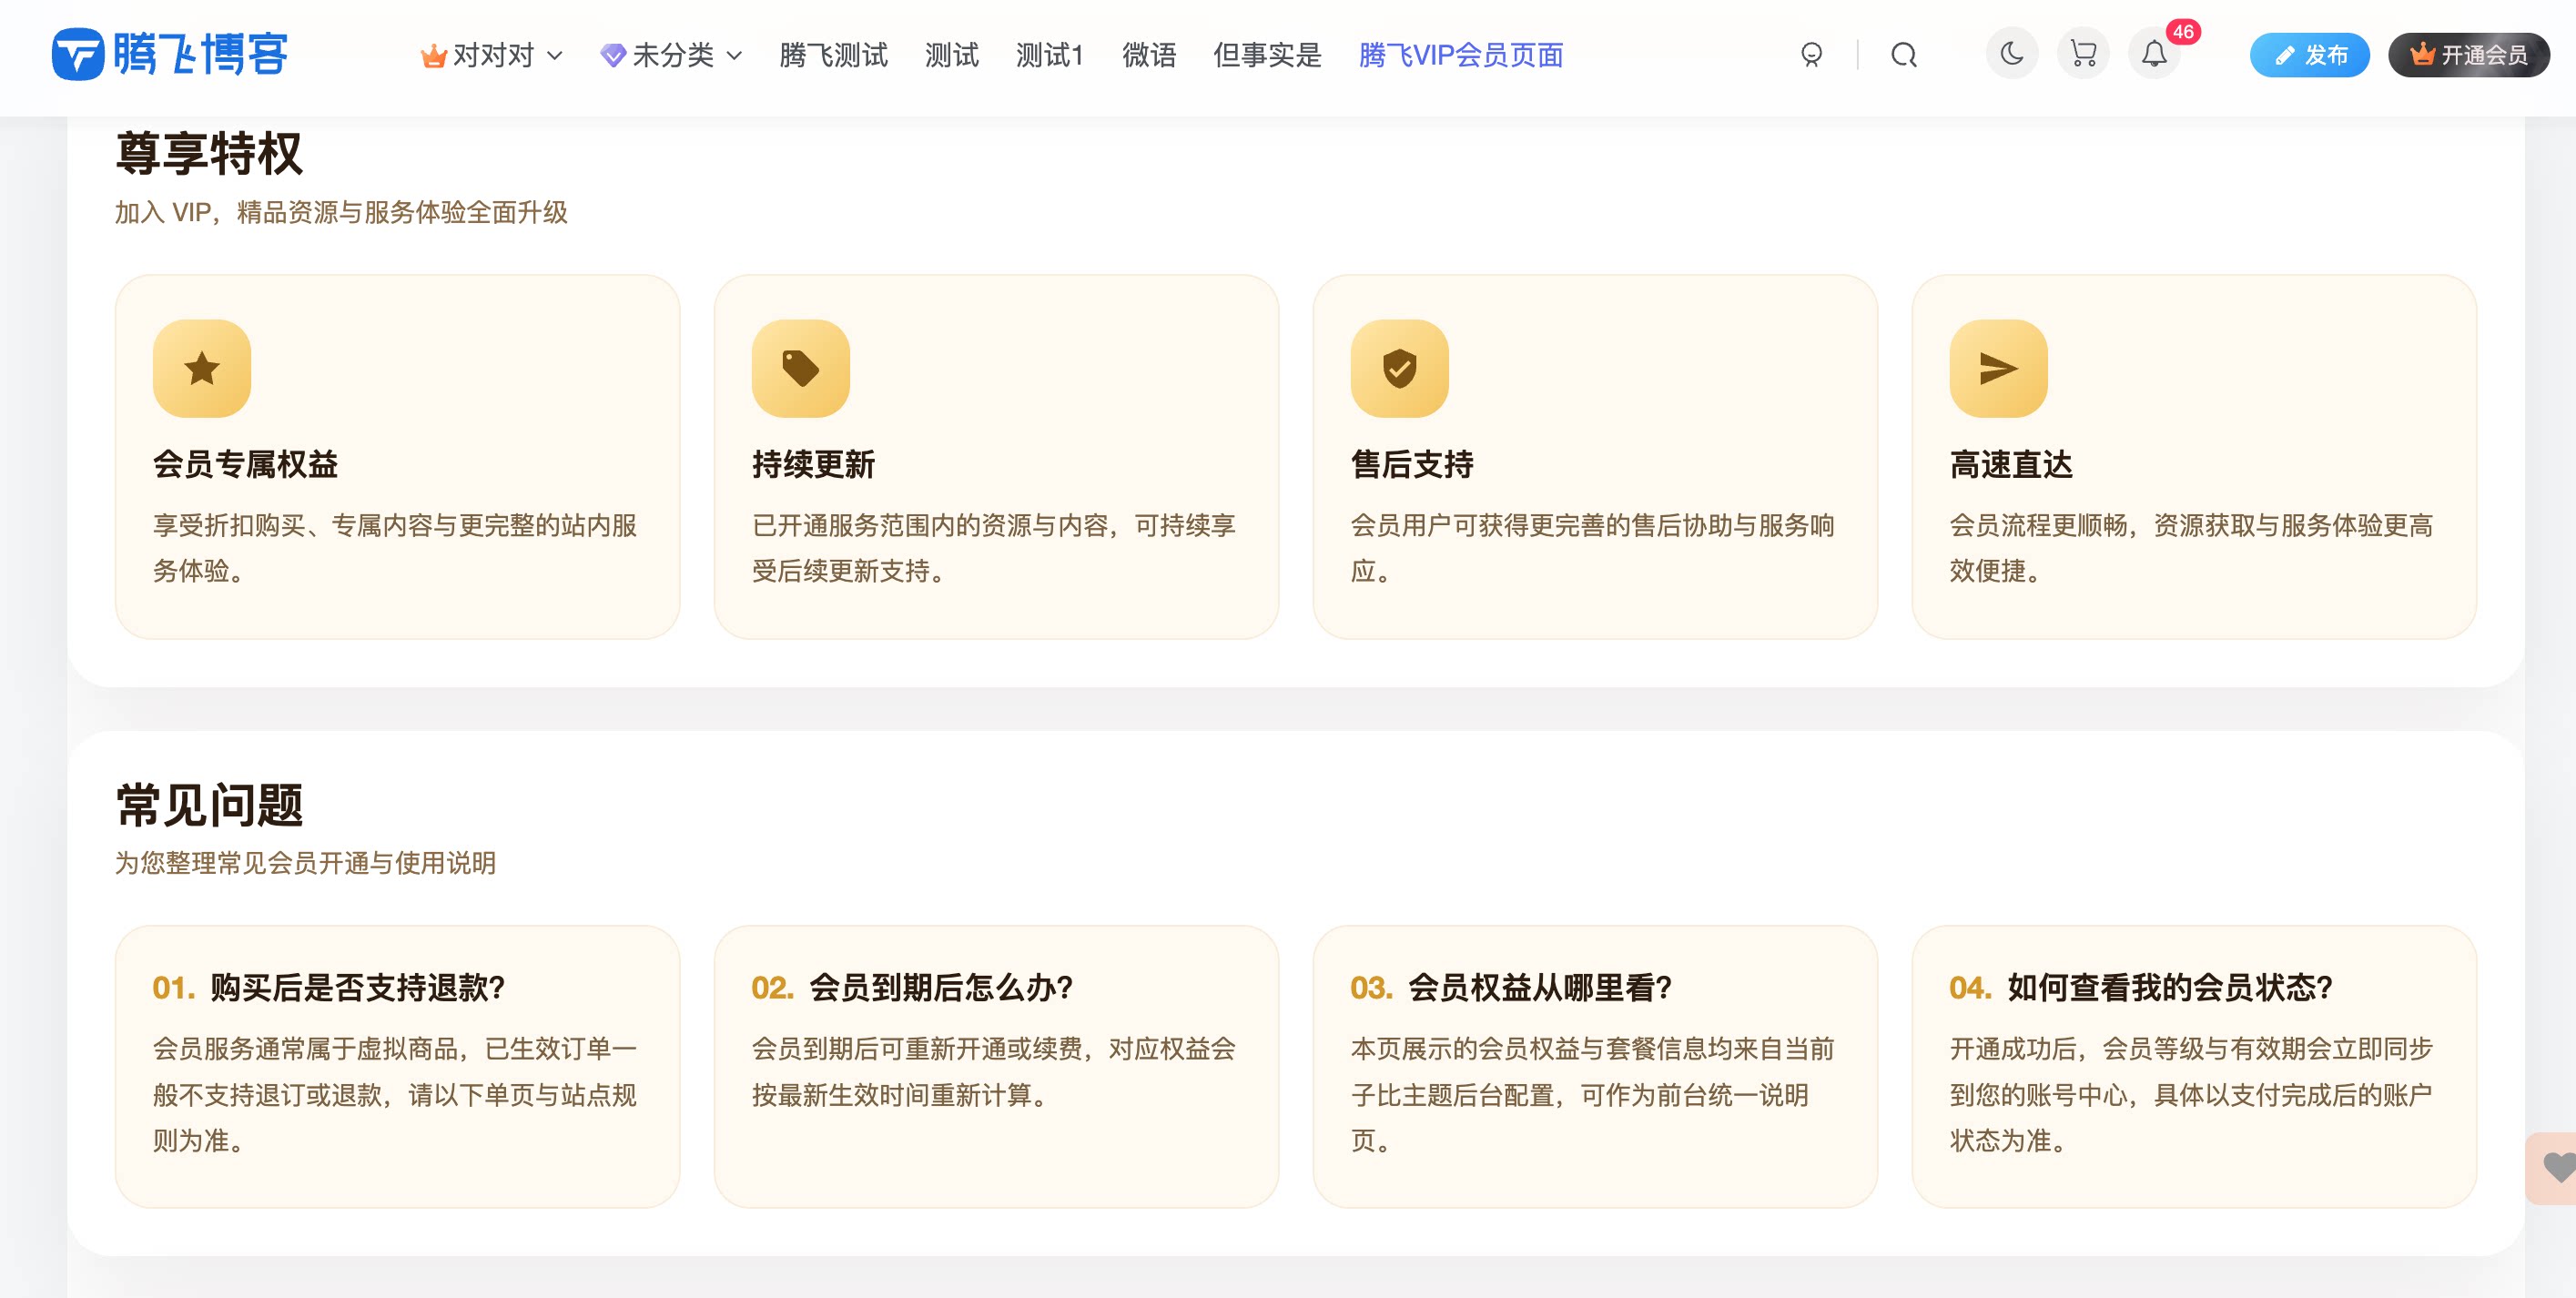
Task: Click the paper plane icon on 高速直达 card
Action: pyautogui.click(x=1997, y=368)
